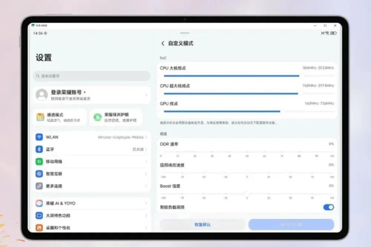Click the 荣耀 AI & YOYO icon
Image resolution: width=371 pixels, height=247 pixels.
(x=39, y=203)
